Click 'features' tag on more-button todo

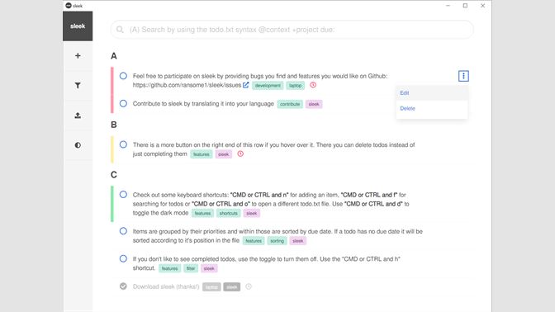click(201, 154)
